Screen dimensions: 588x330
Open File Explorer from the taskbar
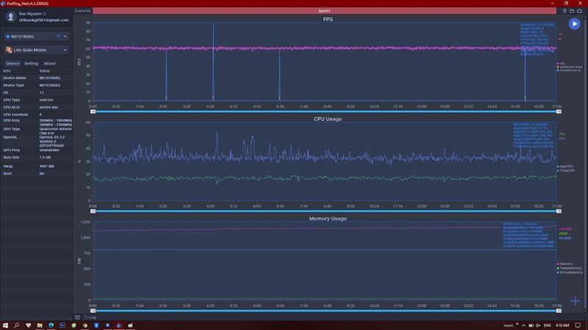[40, 326]
